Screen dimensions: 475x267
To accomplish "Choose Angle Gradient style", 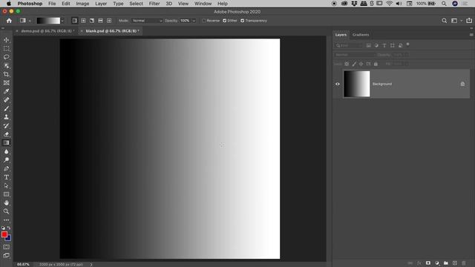I will point(92,21).
